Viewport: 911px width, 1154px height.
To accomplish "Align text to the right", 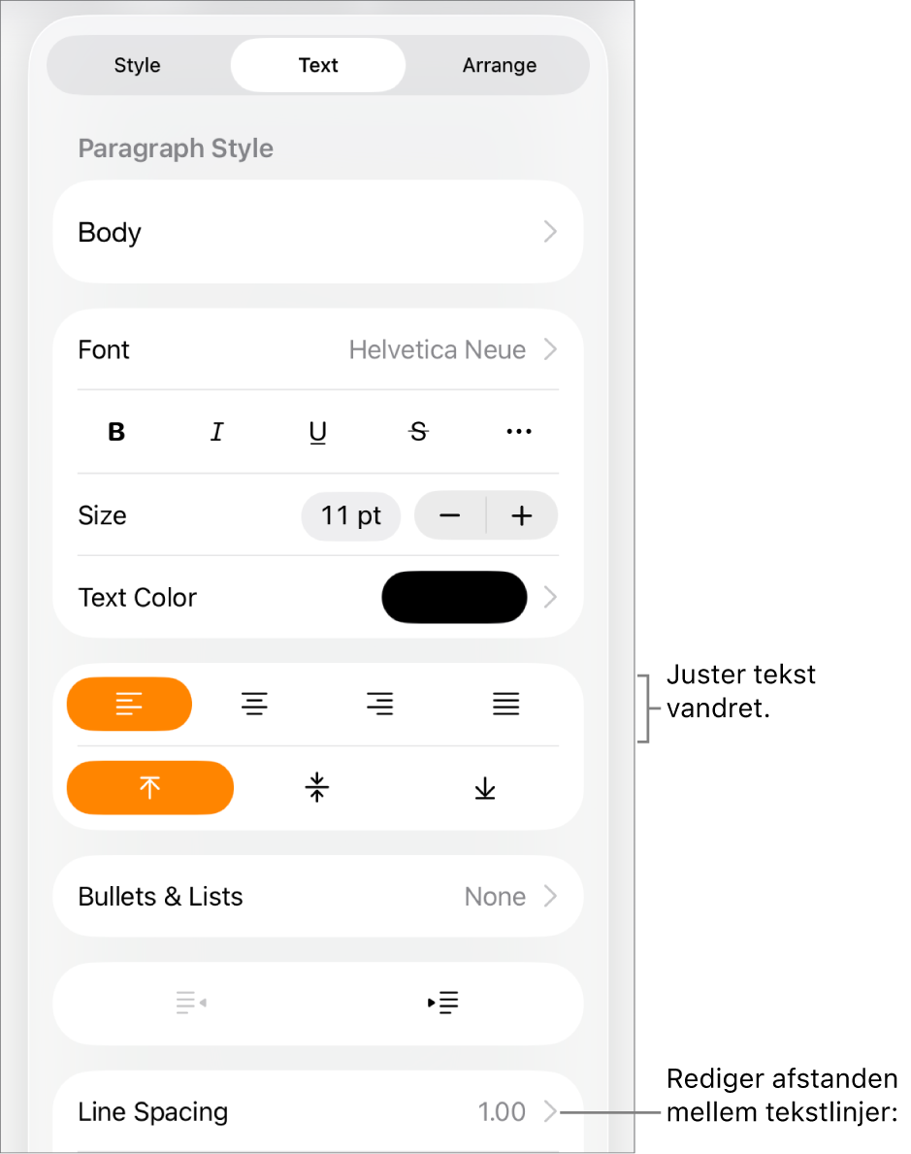I will (x=380, y=704).
